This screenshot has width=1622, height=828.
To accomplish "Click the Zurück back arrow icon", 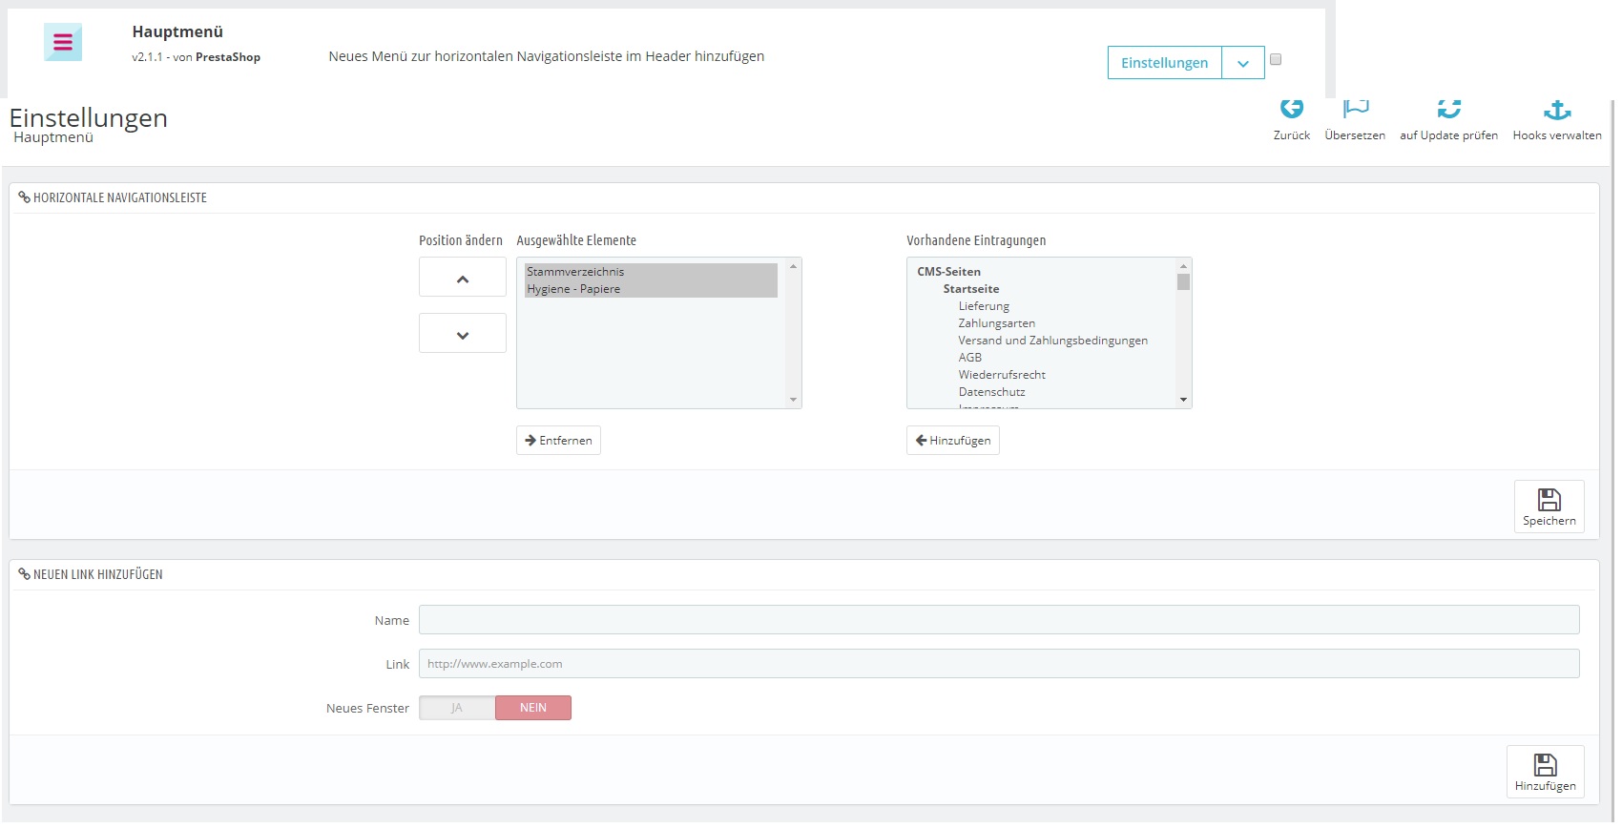I will coord(1291,110).
